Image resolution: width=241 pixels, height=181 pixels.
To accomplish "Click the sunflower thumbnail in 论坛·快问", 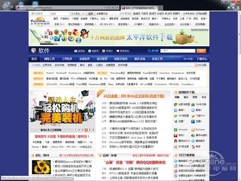I will click(x=41, y=167).
